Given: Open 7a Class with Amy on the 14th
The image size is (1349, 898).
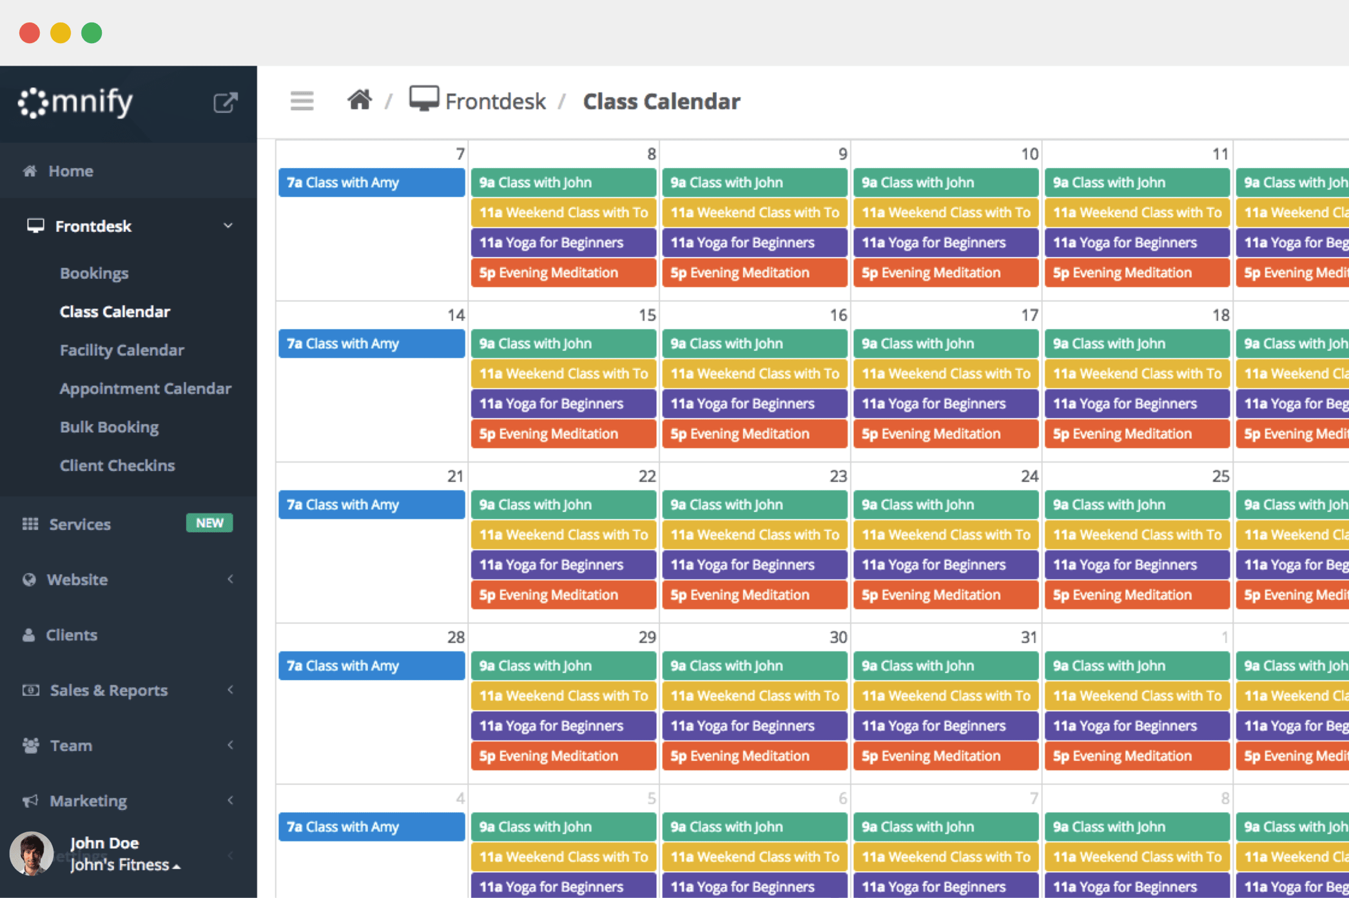Looking at the screenshot, I should coord(371,343).
